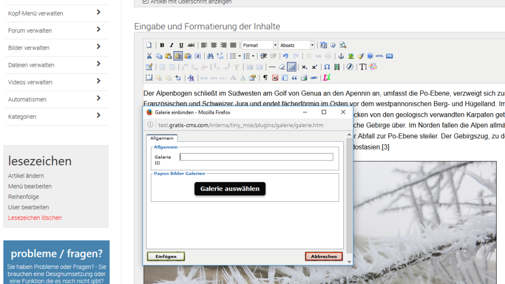
Task: Open the Format dropdown
Action: pos(258,45)
